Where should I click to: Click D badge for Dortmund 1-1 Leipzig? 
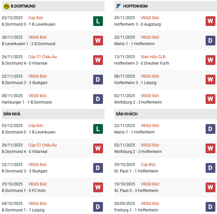click(x=98, y=207)
